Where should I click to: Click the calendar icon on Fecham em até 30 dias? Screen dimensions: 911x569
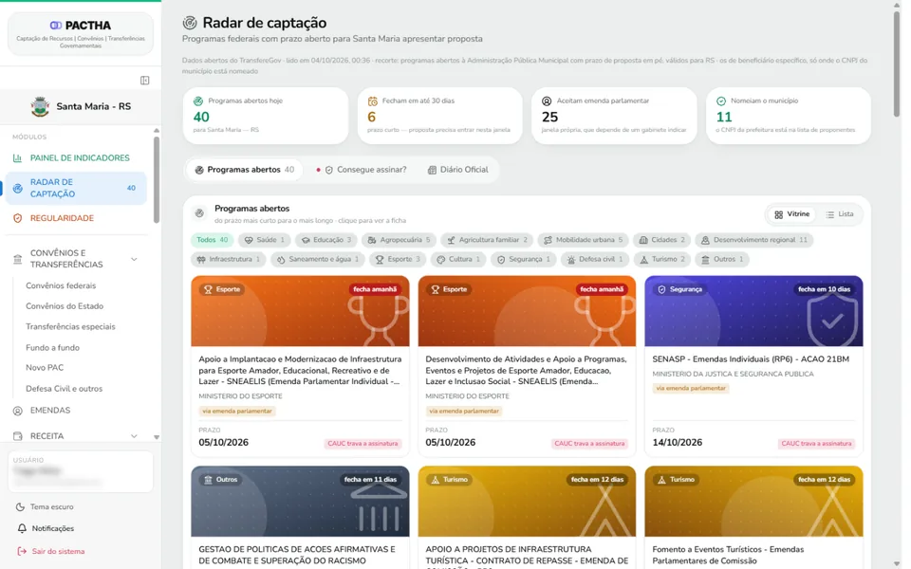pos(372,101)
